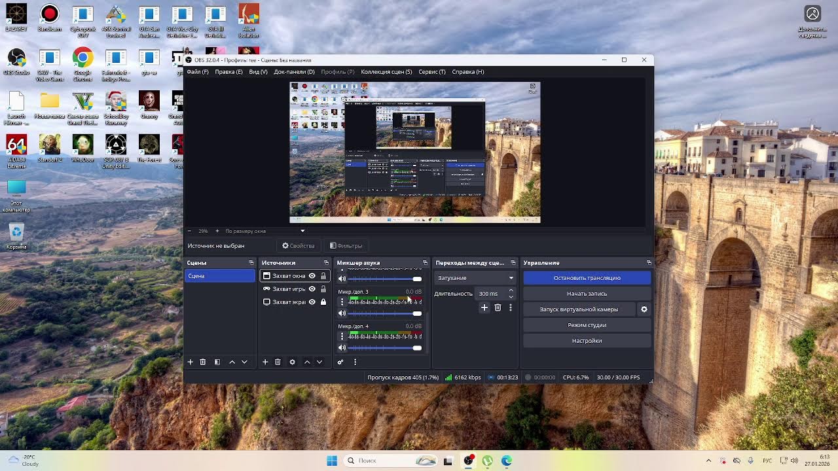Undock the Переходы между сценами panel
Screen dimensions: 838x471
tap(513, 263)
